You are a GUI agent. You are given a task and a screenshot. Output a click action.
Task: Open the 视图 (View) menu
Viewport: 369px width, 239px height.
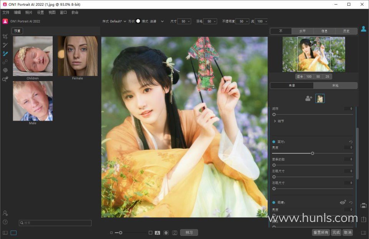pos(52,12)
